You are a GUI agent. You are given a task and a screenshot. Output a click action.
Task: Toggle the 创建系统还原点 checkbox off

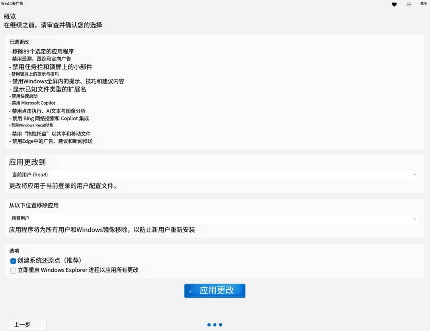click(12, 261)
